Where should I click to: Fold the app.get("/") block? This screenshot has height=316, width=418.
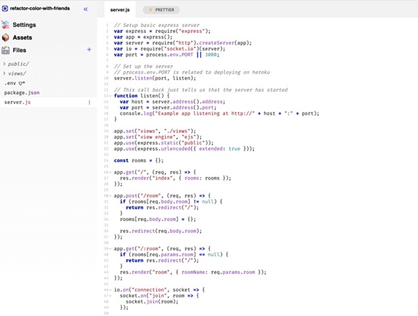click(x=110, y=172)
